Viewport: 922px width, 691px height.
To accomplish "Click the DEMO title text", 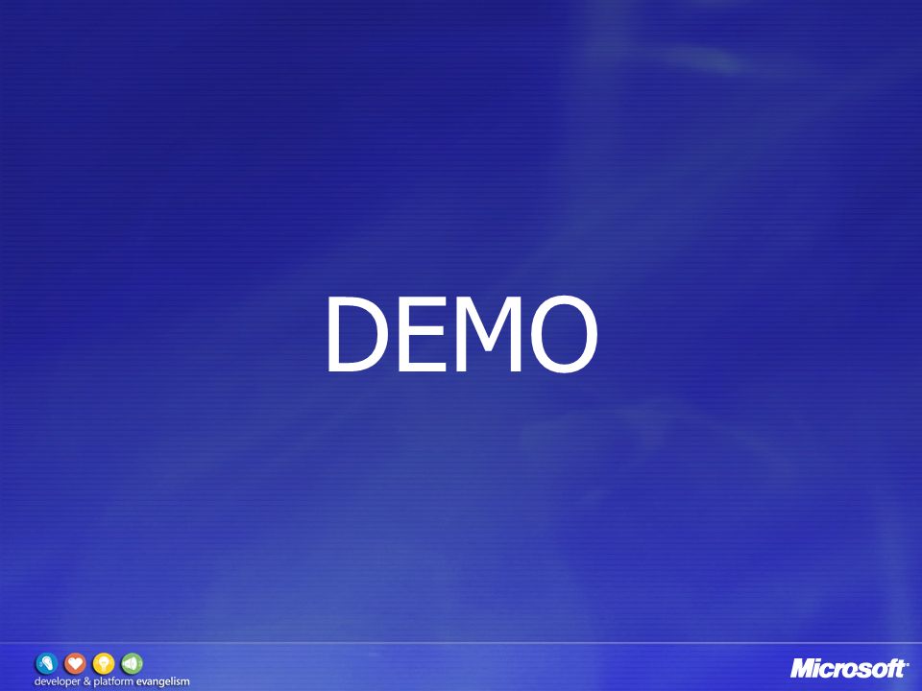I will 462,334.
